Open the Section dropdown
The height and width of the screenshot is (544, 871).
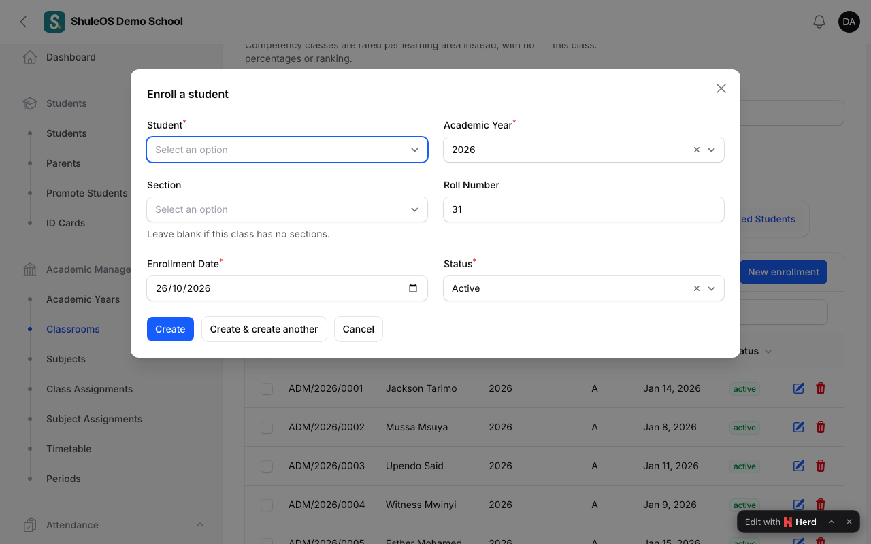pyautogui.click(x=287, y=209)
